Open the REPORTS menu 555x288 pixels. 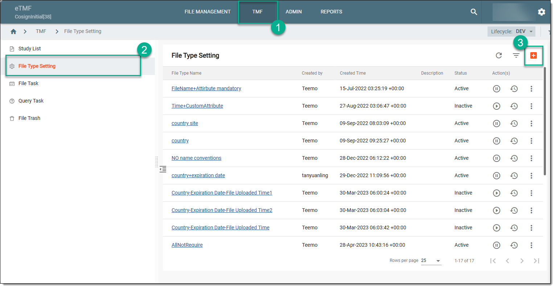[331, 12]
